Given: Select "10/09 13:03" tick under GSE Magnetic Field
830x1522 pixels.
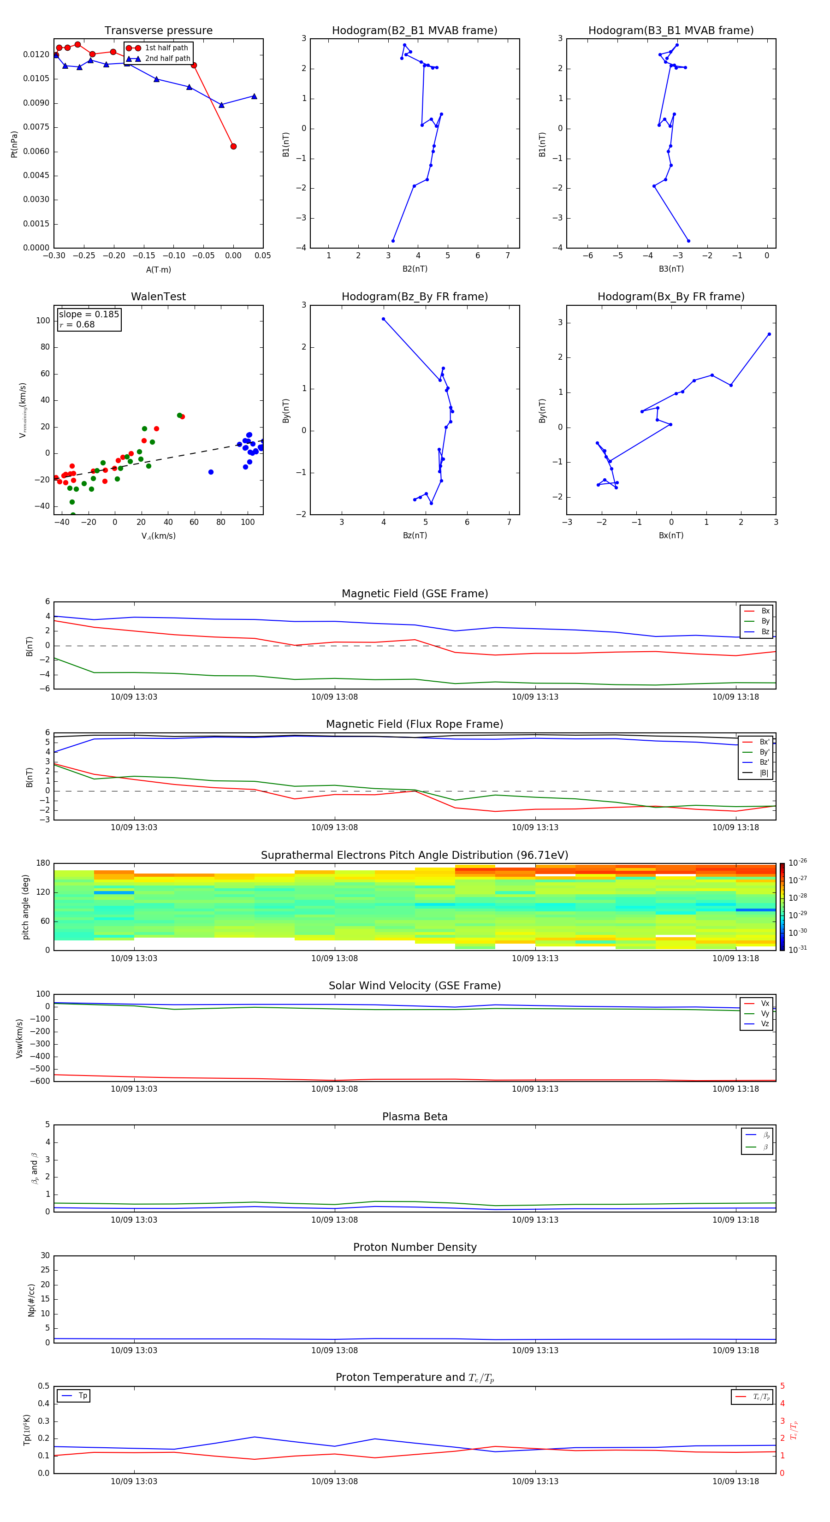Looking at the screenshot, I should click(x=134, y=697).
